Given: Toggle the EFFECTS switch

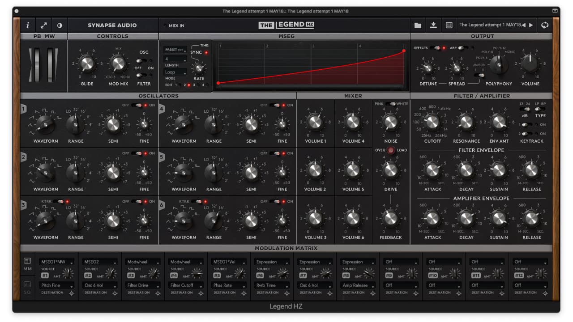Looking at the screenshot, I should click(436, 48).
